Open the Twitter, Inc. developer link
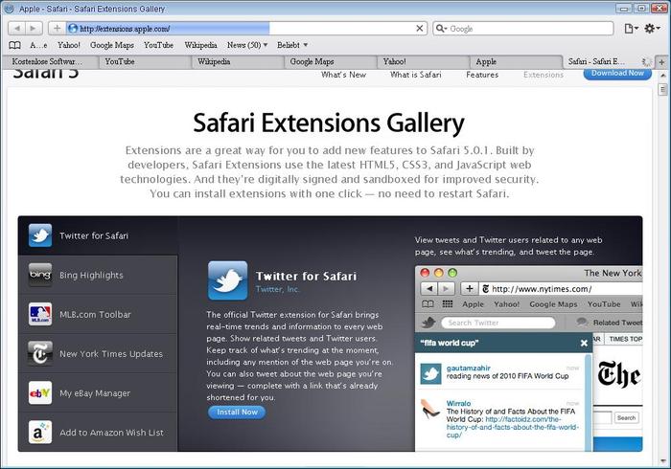This screenshot has width=671, height=469. 277,289
